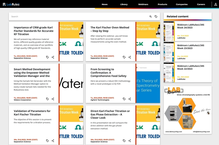The width and height of the screenshot is (219, 145).
Task: Click the search magnifier icon
Action: coord(150,17)
